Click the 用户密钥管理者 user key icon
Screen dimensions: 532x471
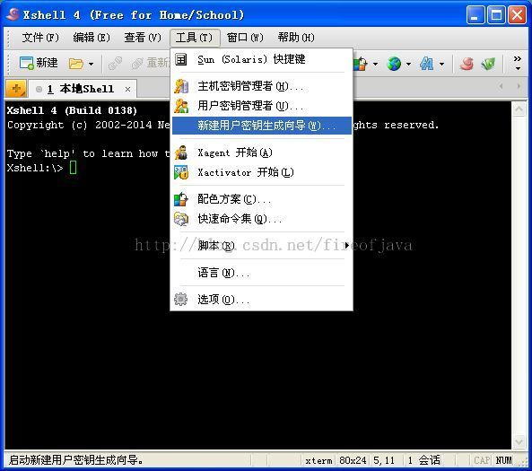181,106
